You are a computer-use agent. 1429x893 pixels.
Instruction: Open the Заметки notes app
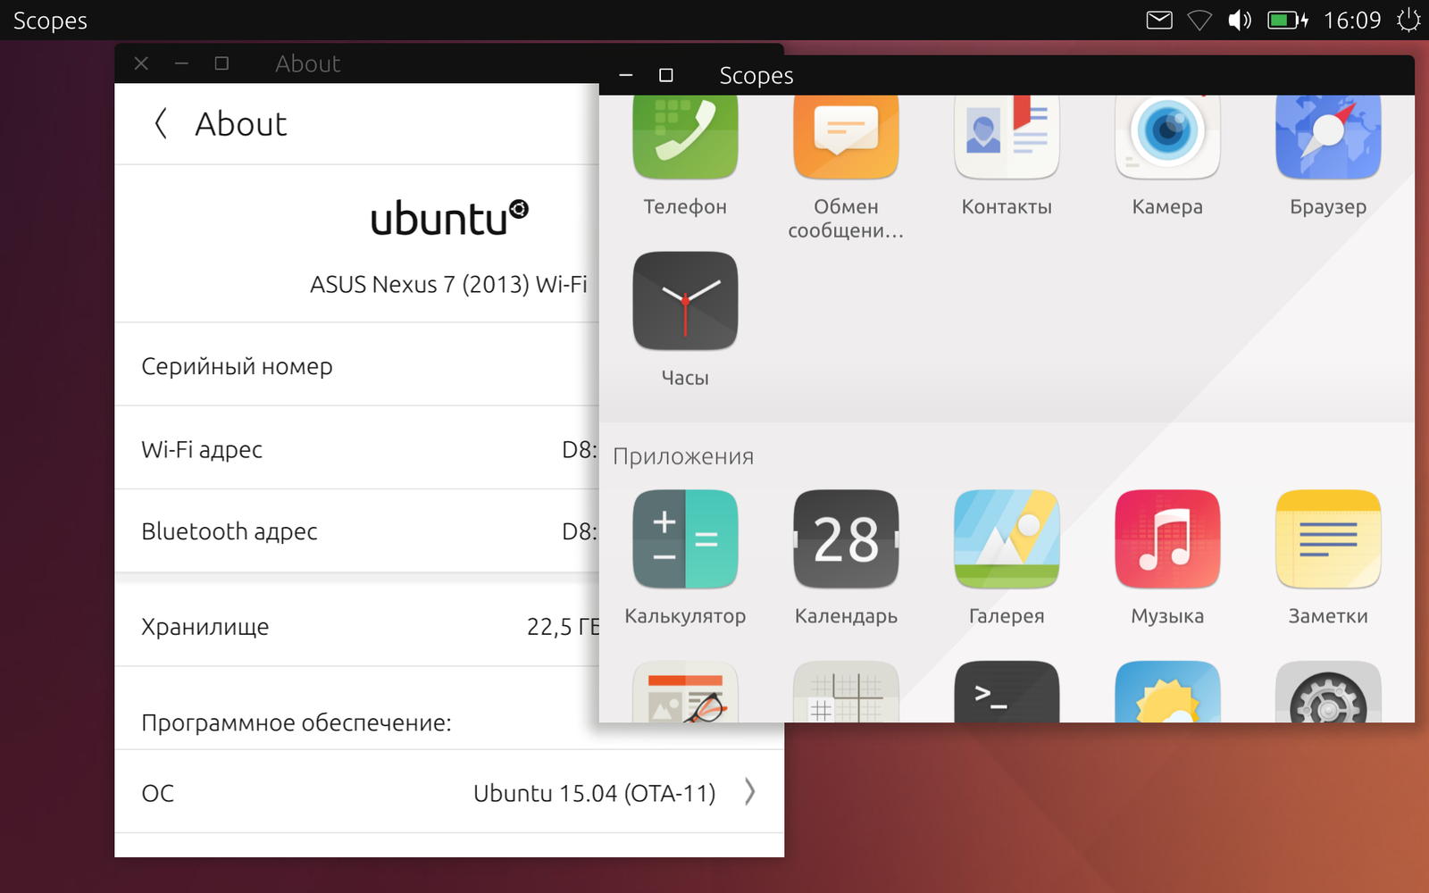(1328, 538)
